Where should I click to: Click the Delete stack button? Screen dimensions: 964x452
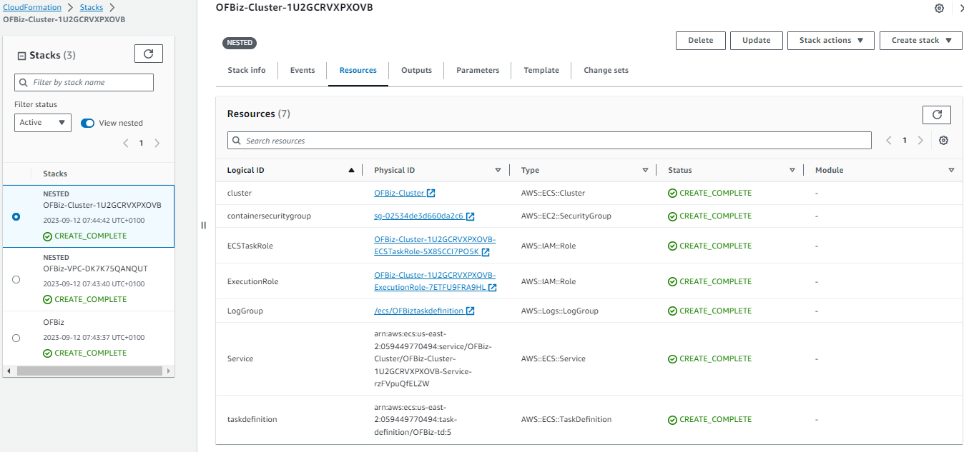click(701, 41)
